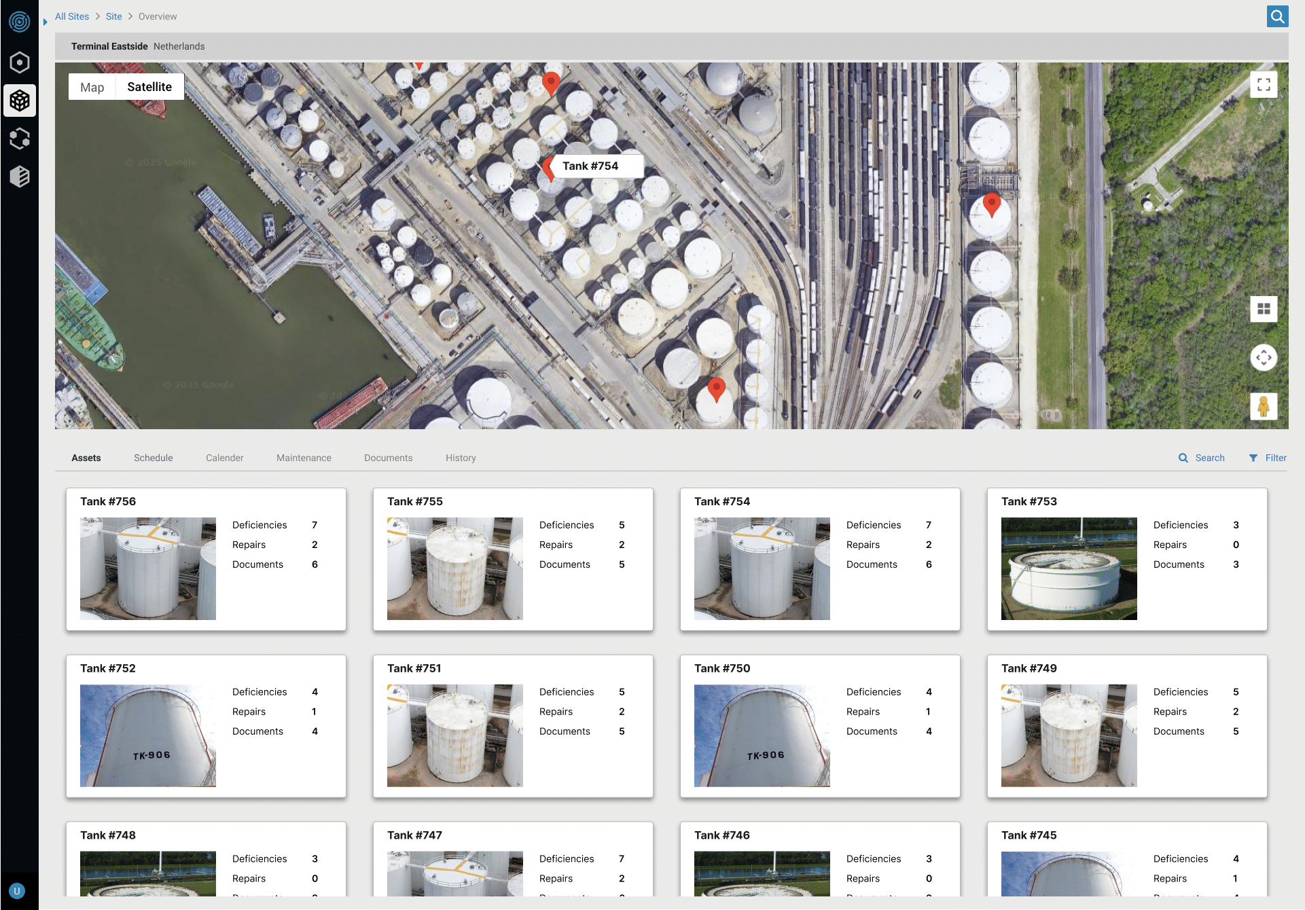The height and width of the screenshot is (910, 1305).
Task: Select the Documents tab
Action: click(x=389, y=458)
